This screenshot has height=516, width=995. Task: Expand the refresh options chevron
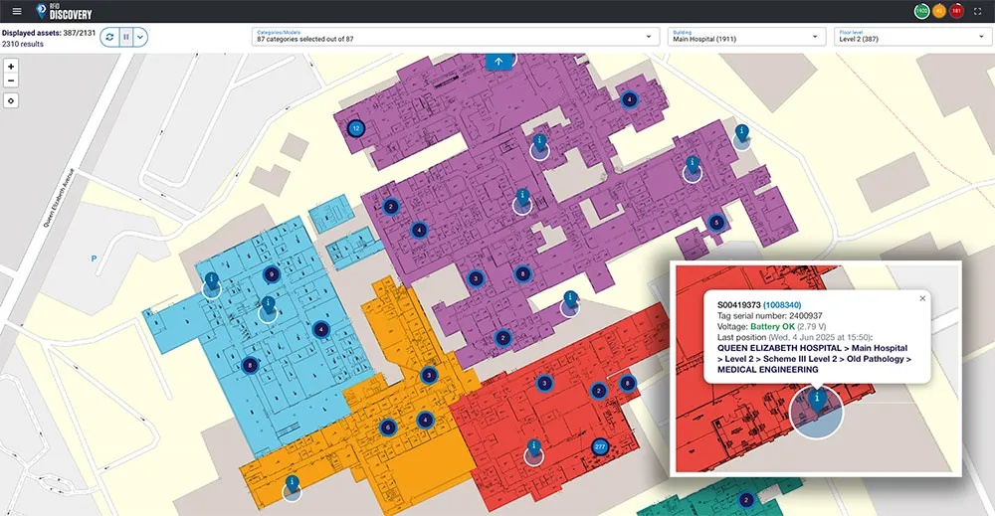click(140, 37)
